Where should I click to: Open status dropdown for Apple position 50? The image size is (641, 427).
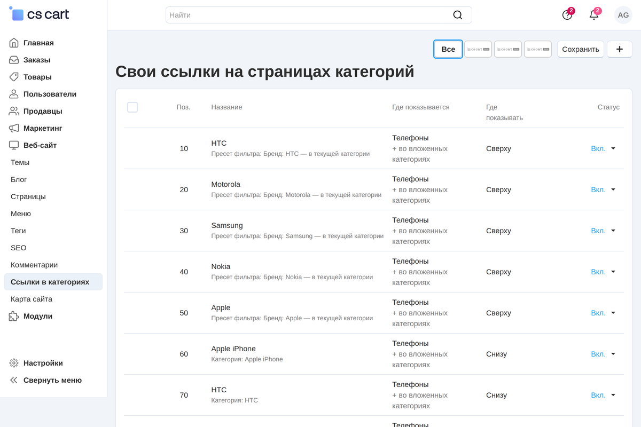coord(604,313)
